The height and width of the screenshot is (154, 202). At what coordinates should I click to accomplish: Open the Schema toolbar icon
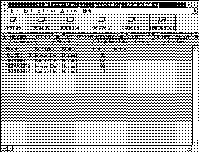point(131,23)
